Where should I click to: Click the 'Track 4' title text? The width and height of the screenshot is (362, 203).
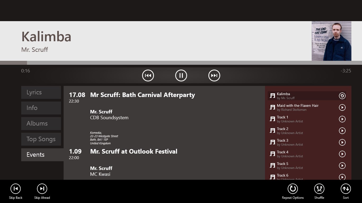tap(282, 152)
